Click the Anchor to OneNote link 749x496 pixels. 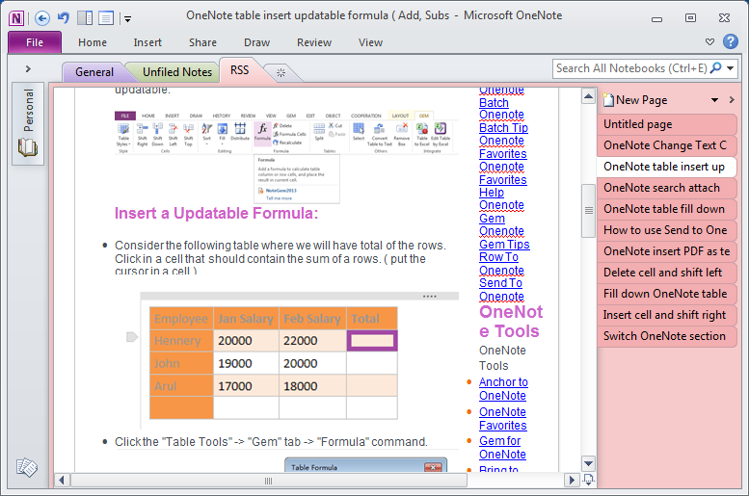[503, 388]
